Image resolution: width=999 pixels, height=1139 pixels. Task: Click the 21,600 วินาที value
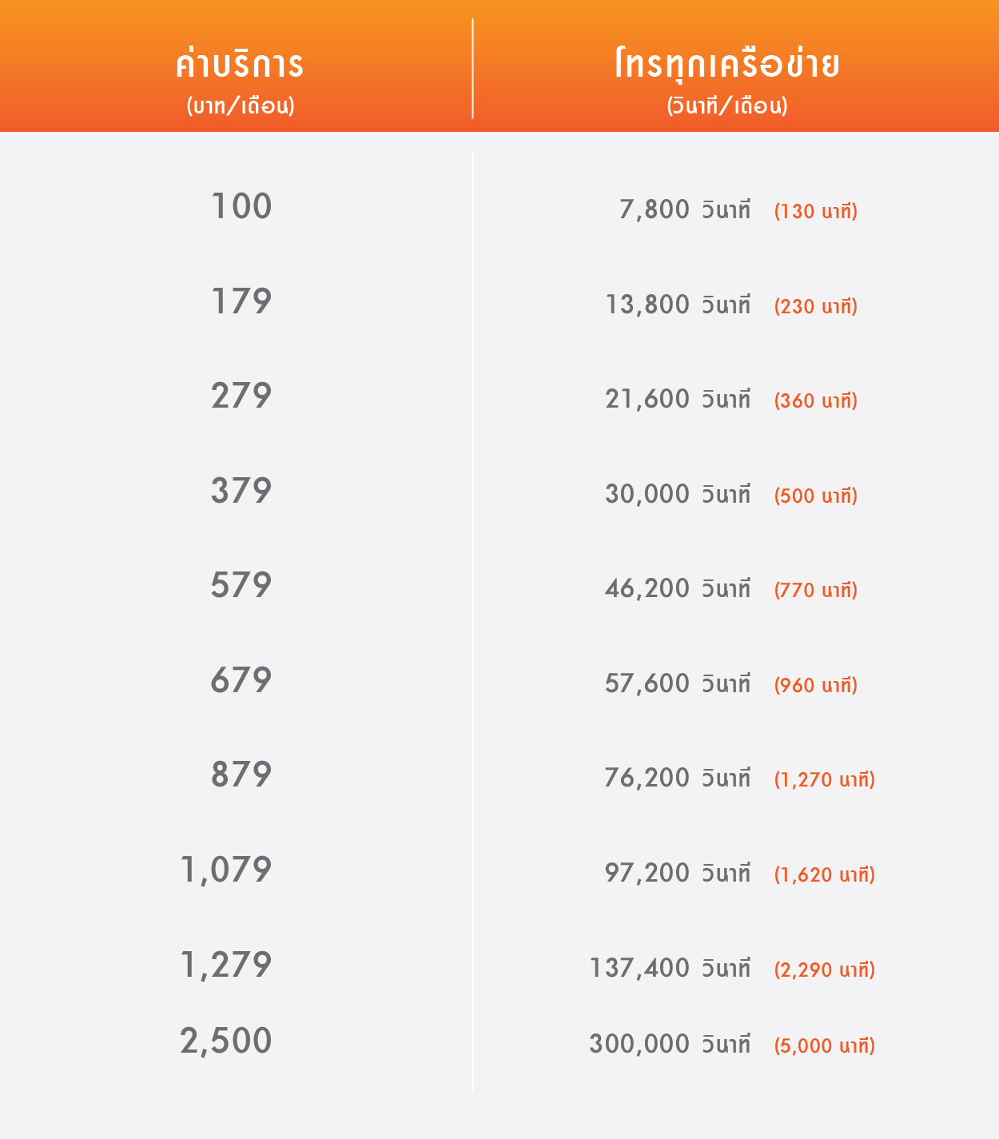pos(678,399)
